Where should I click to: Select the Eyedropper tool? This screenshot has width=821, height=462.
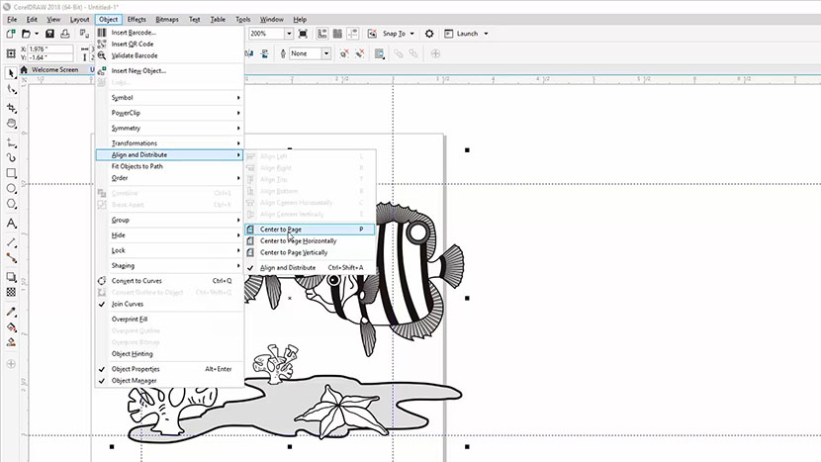coord(11,310)
